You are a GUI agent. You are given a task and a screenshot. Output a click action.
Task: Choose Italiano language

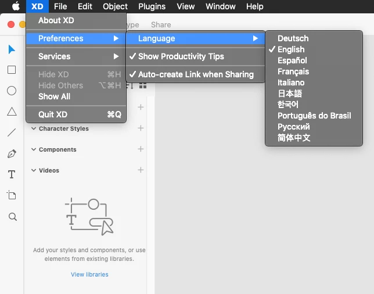pyautogui.click(x=314, y=83)
